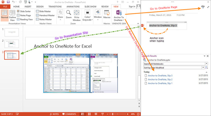
Task: Toggle the Notes pane in status bar
Action: (x=54, y=114)
